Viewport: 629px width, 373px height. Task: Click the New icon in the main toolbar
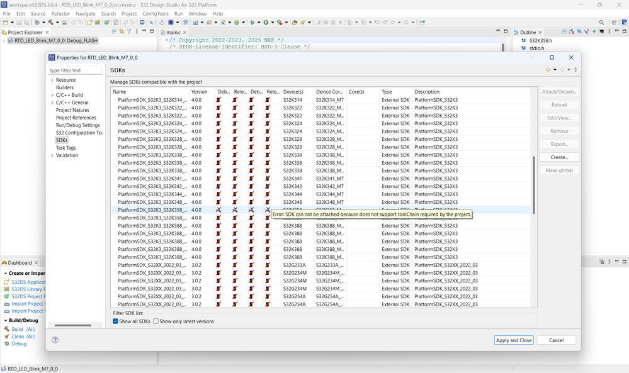[x=6, y=23]
